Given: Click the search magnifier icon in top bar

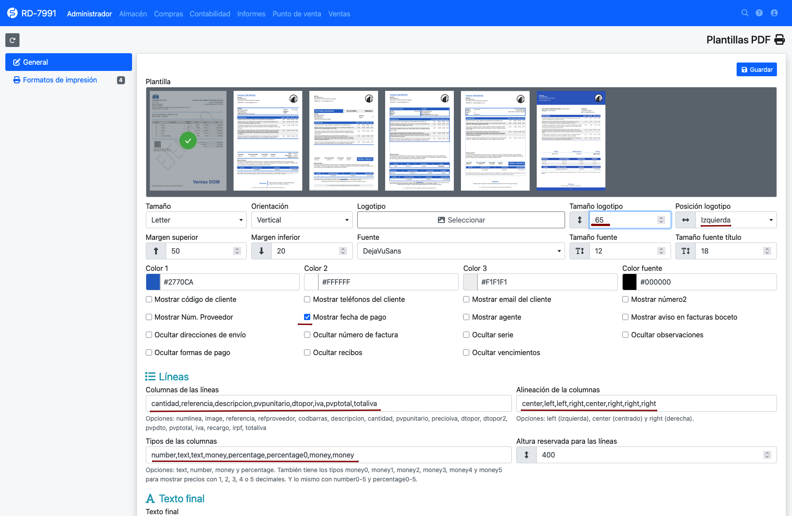Looking at the screenshot, I should (x=745, y=13).
